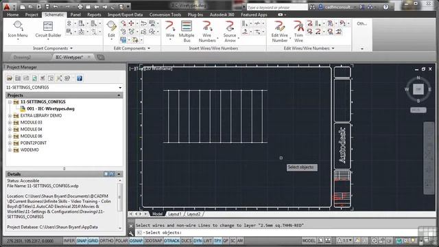Select MODULE 06 project
This screenshot has height=247, width=439.
tap(31, 136)
